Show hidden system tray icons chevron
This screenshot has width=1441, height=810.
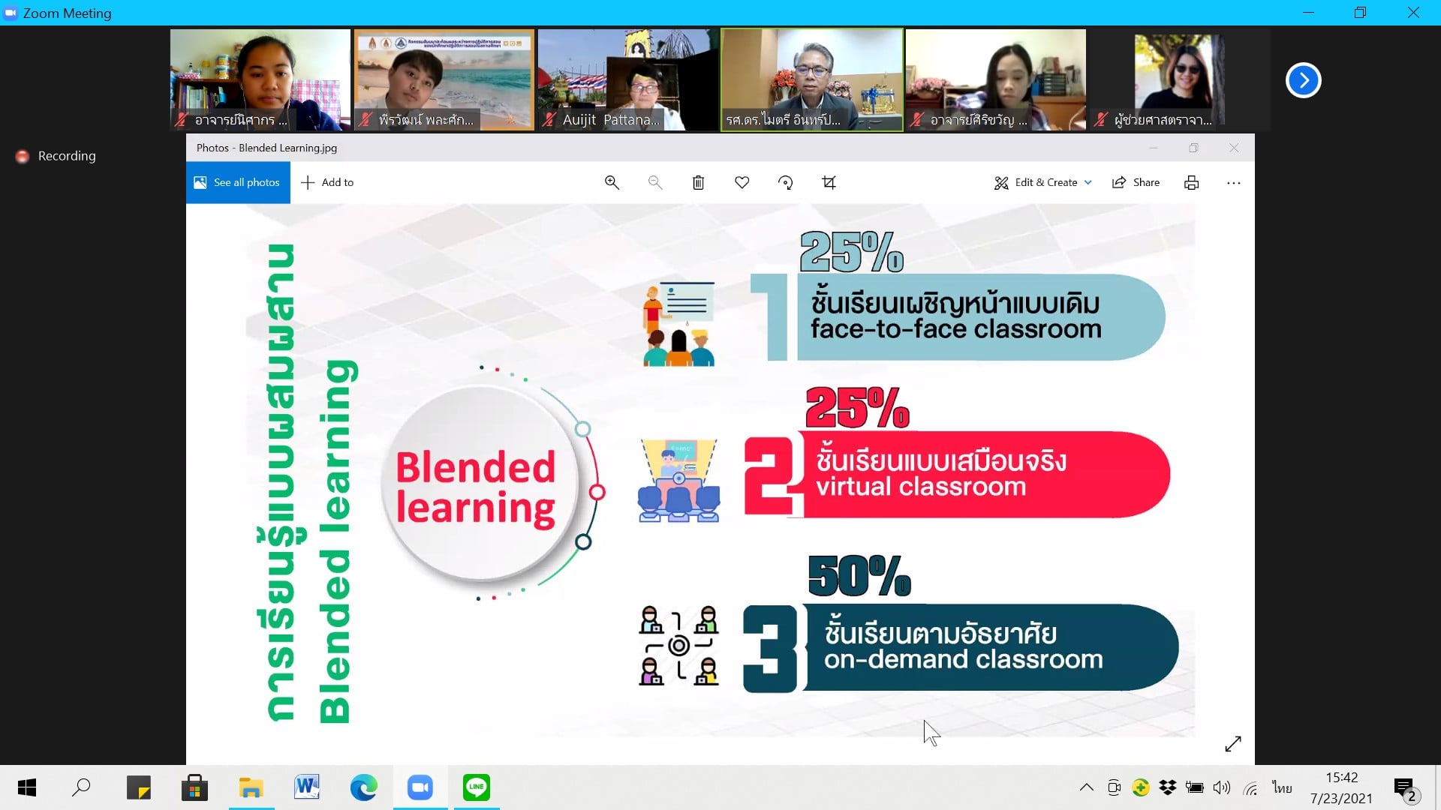[x=1086, y=787]
